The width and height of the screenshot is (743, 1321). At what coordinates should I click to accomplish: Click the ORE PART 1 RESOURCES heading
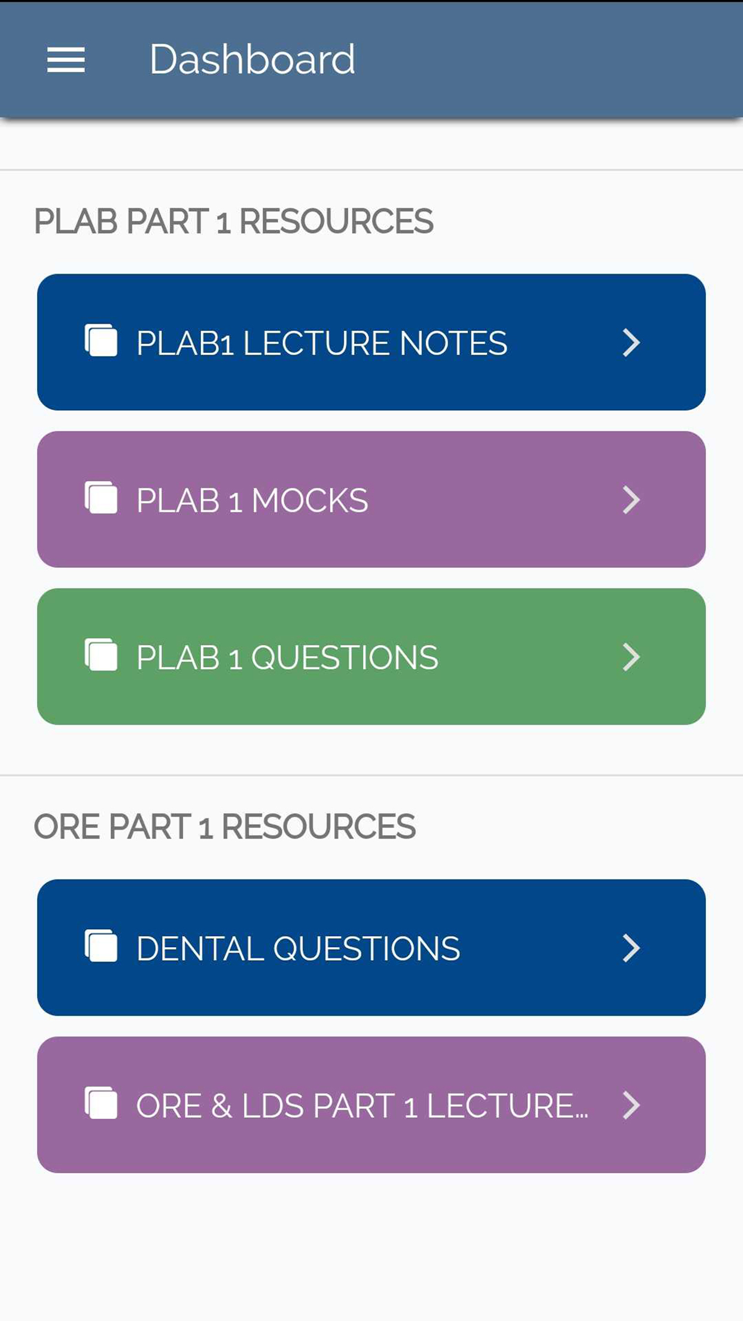[x=224, y=827]
